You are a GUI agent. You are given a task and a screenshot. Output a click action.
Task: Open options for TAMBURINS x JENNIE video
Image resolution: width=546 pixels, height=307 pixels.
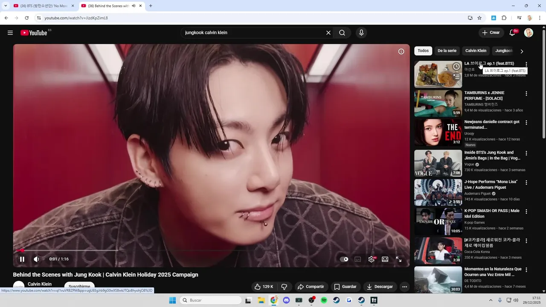pyautogui.click(x=526, y=93)
